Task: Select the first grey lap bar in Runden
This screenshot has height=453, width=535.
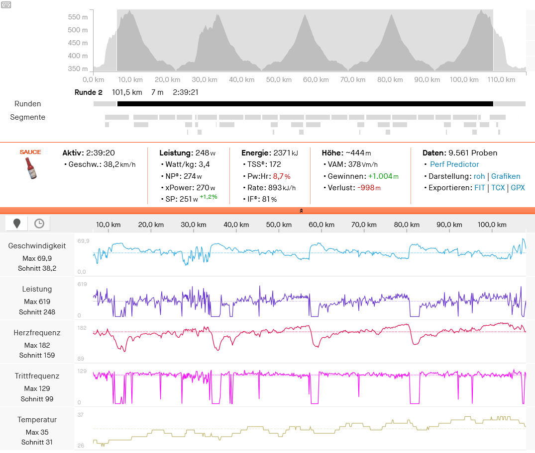Action: (x=105, y=104)
